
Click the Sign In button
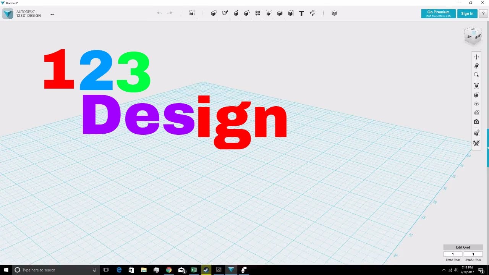467,13
